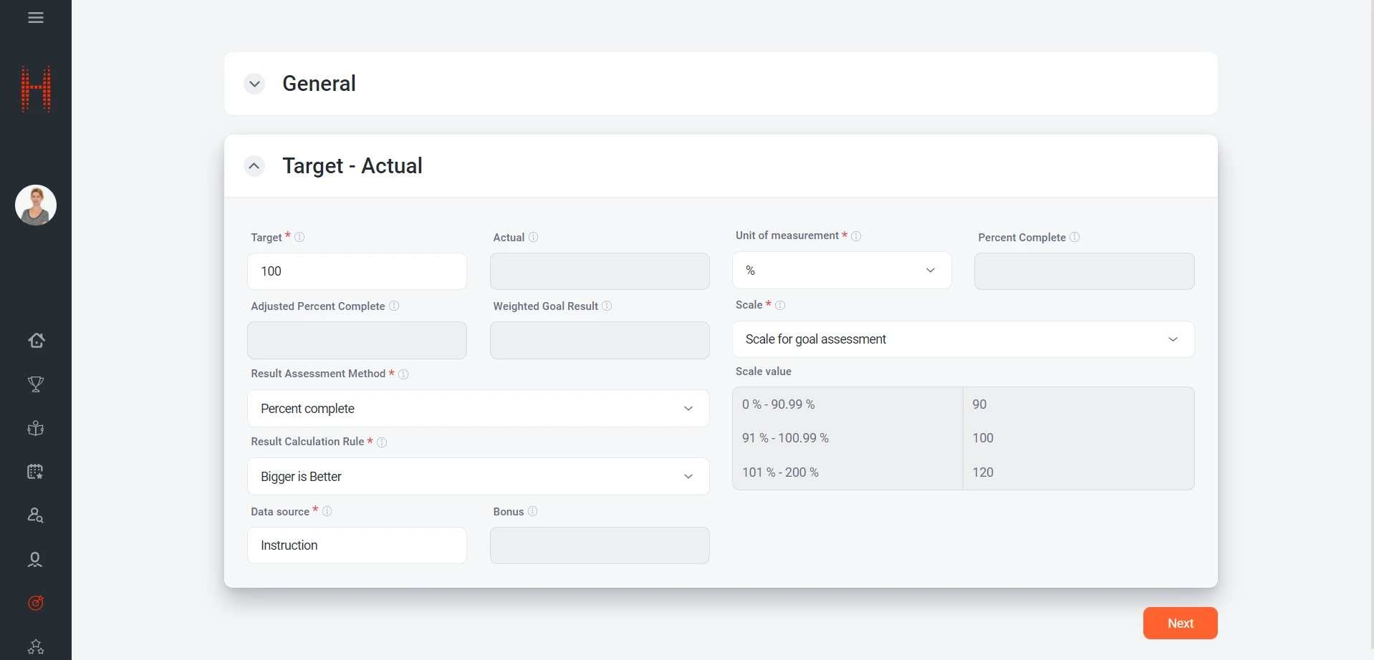Open the Bigger is Better dropdown
Viewport: 1374px width, 660px height.
coord(478,477)
